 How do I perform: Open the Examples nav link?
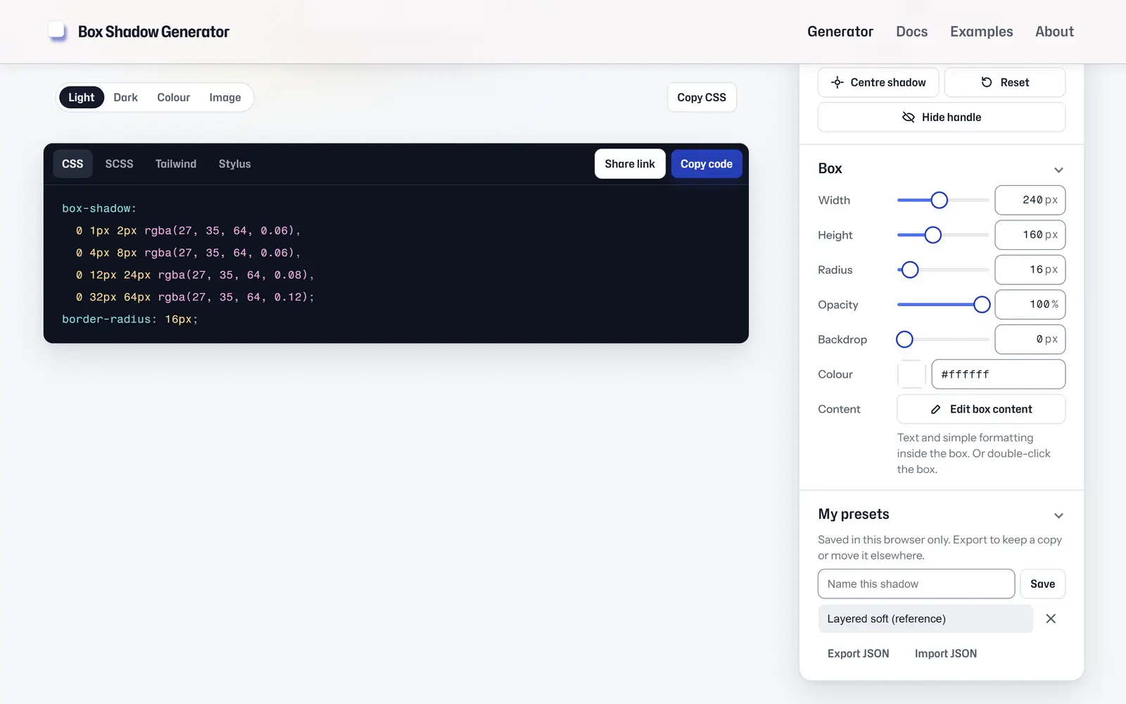coord(982,32)
